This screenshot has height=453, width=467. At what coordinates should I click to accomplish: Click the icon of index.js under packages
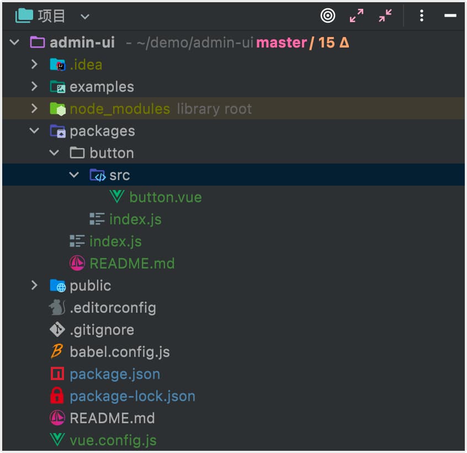pyautogui.click(x=77, y=241)
